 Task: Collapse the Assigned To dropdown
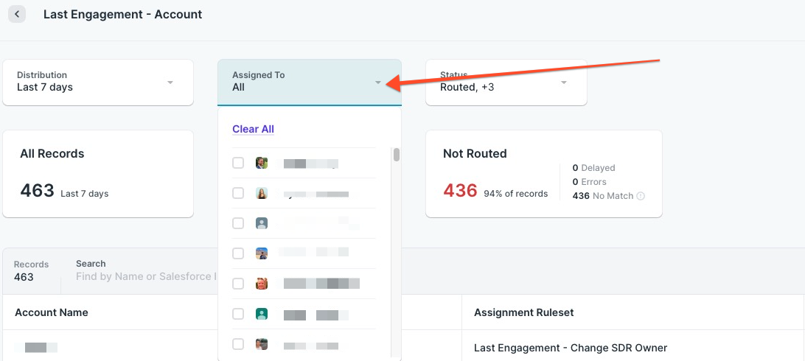click(x=377, y=83)
